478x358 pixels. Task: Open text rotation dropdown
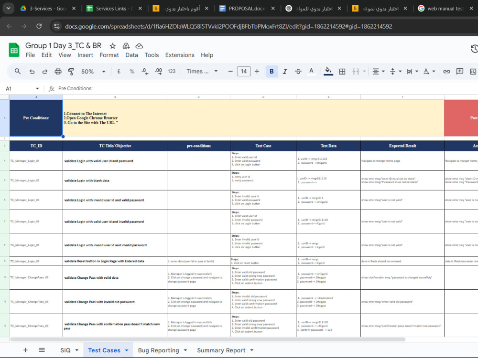(x=429, y=71)
